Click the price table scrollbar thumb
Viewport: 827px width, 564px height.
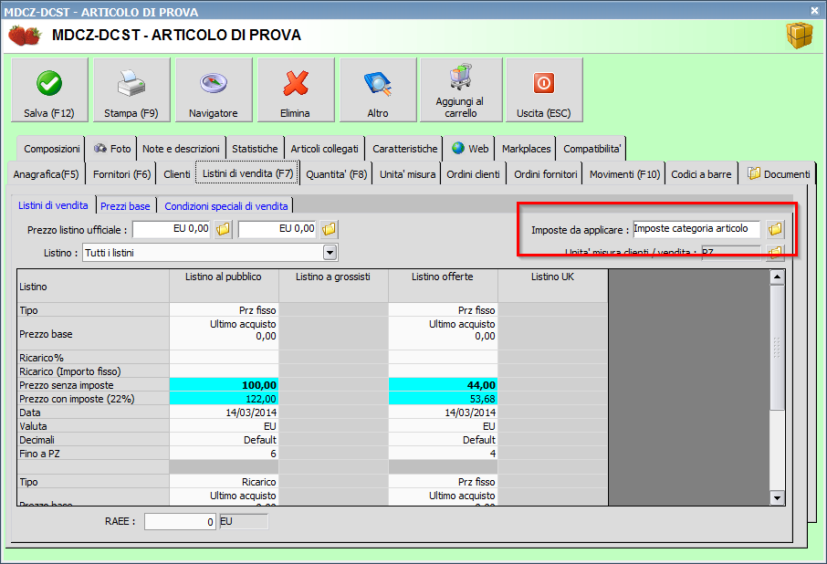click(777, 348)
